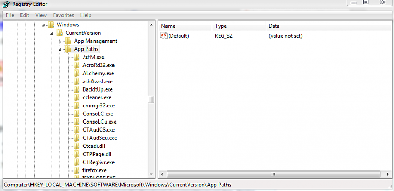Click the ALchemy.exe folder icon
The height and width of the screenshot is (191, 394).
[x=76, y=73]
